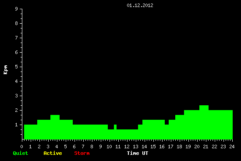
Task: Click the hour 12 label on time axis
Action: 127,147
